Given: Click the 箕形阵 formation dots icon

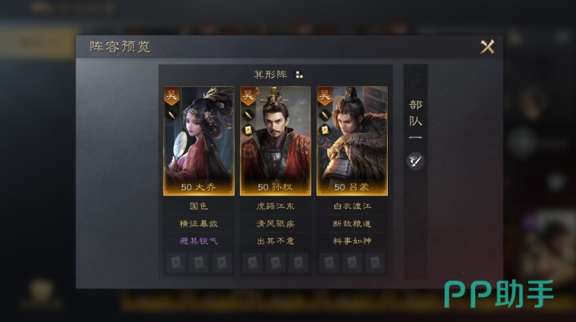Looking at the screenshot, I should coord(299,75).
